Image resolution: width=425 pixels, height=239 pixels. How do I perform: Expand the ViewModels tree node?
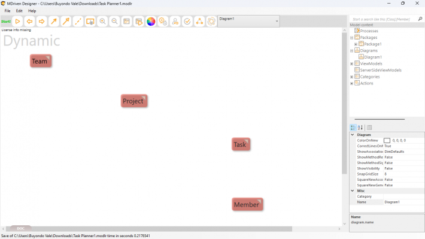pos(352,63)
